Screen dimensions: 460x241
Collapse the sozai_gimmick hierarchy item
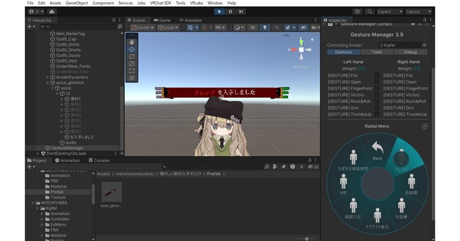pos(48,83)
